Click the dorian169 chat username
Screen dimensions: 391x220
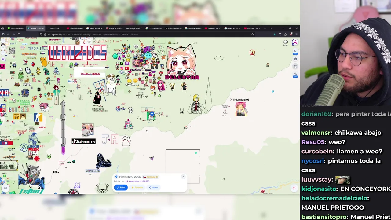point(316,114)
